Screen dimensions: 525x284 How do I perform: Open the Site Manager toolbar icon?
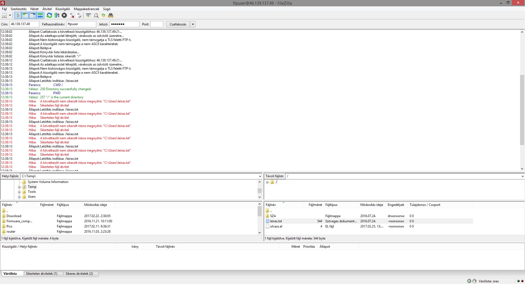click(4, 16)
